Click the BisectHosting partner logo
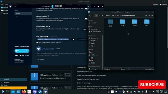The width and height of the screenshot is (168, 94). [57, 6]
